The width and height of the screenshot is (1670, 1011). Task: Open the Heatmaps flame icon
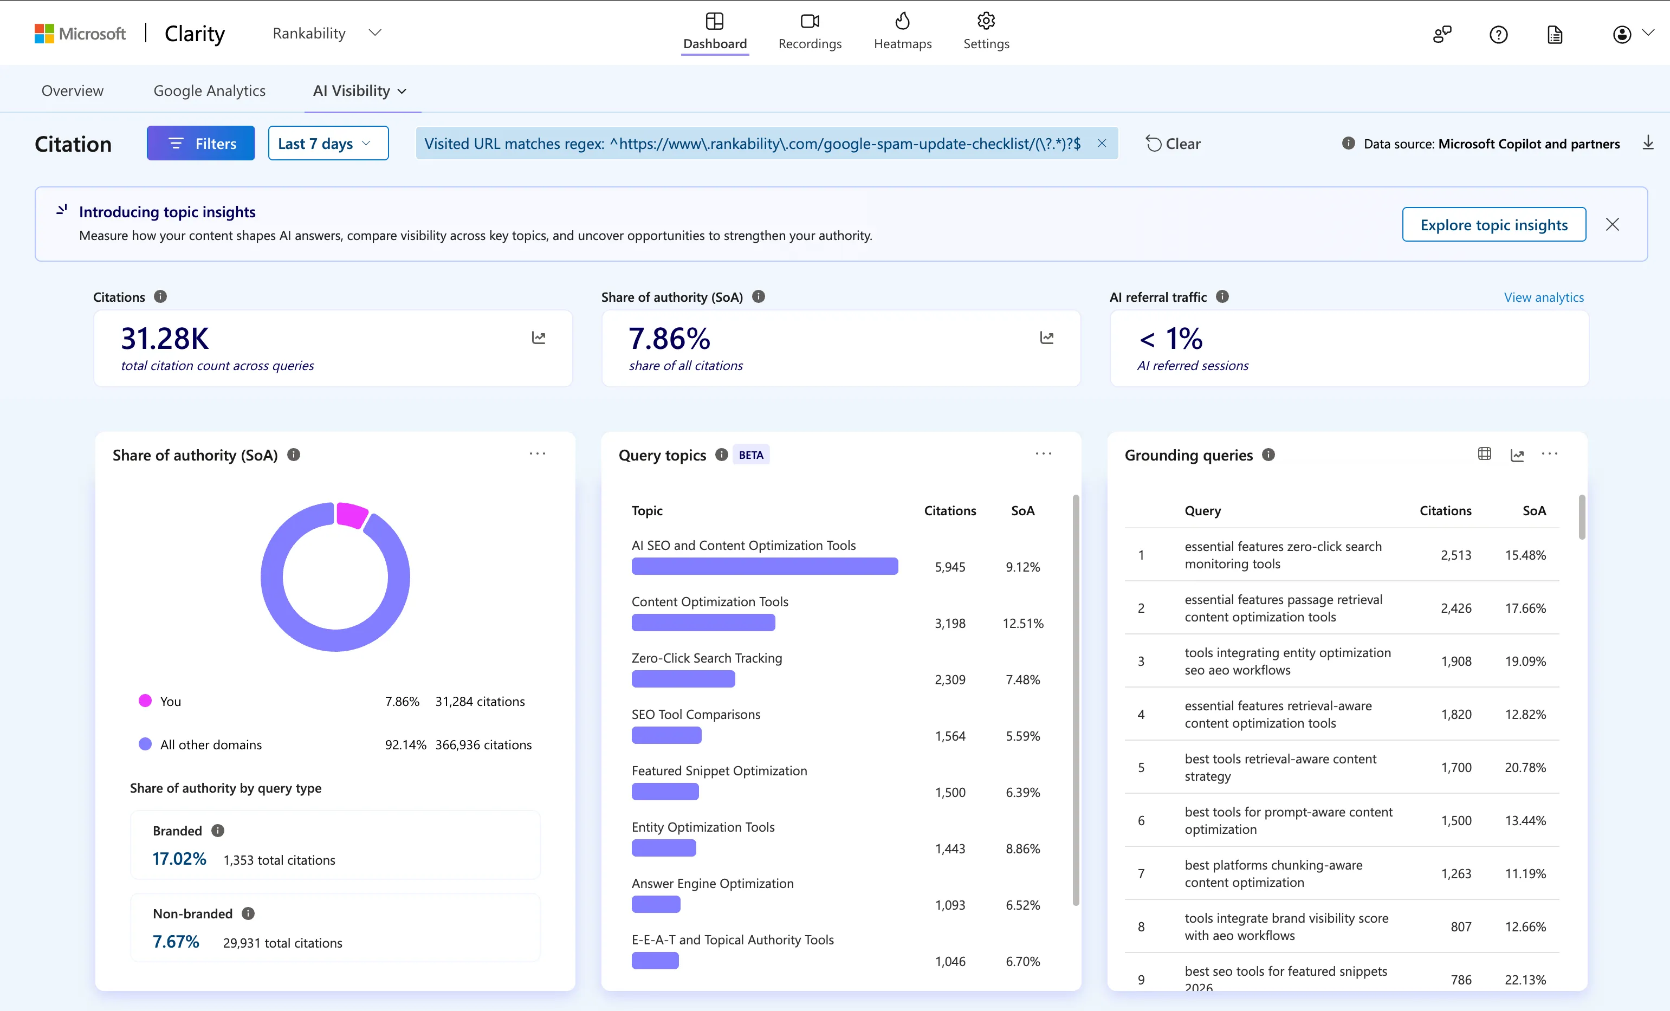902,21
